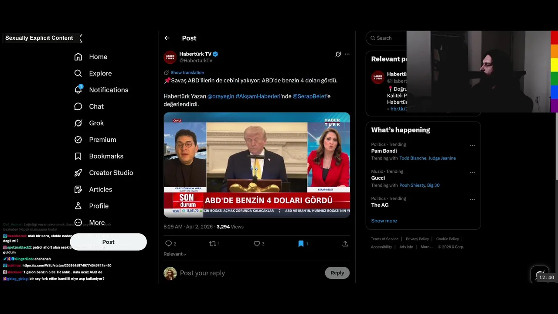Screen dimensions: 558x314
Task: Open the Explore magnifier icon
Action: (x=78, y=73)
